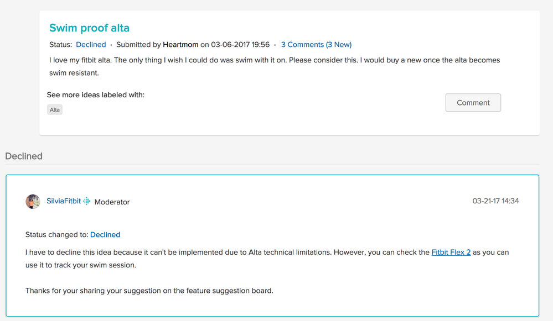Click the "I love my fitbit alta" description
This screenshot has height=321, width=553.
[x=275, y=66]
